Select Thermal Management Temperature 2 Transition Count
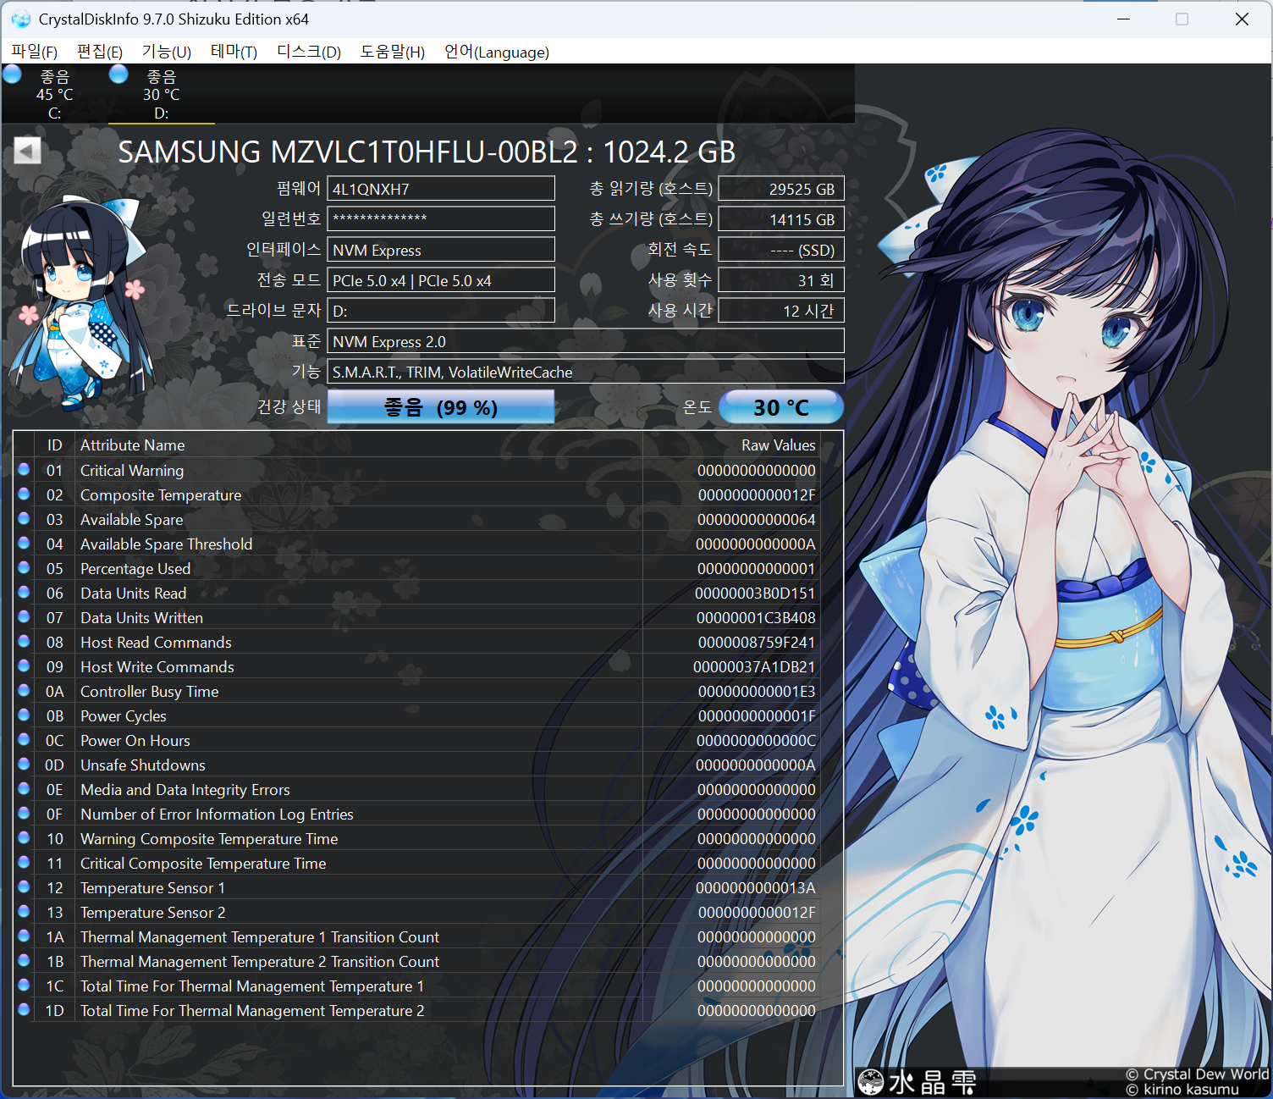Screen dimensions: 1273x1099 tap(416, 961)
